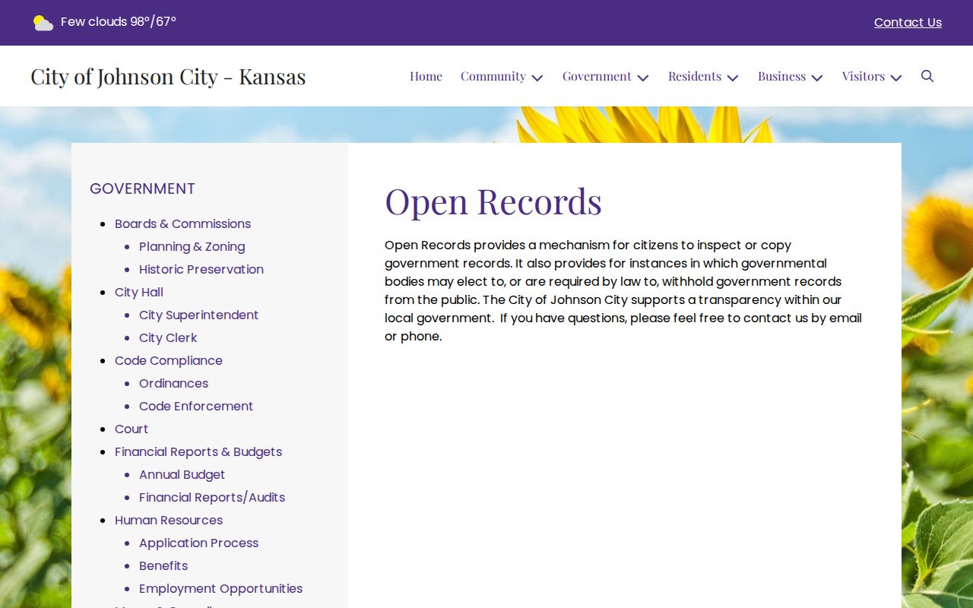Open the Court sidebar link
Image resolution: width=973 pixels, height=608 pixels.
[x=132, y=429]
